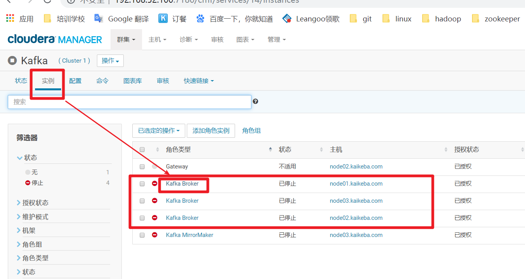Screen dimensions: 525x279
Task: Open the 管理 menu dropdown
Action: [x=277, y=39]
